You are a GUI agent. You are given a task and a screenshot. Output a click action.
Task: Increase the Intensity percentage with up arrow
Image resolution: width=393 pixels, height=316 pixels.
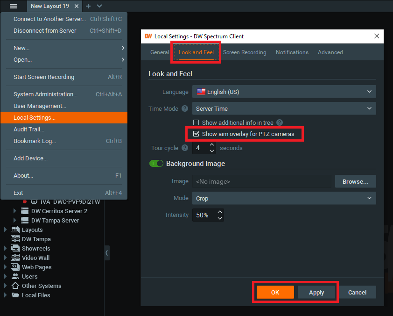[220, 212]
